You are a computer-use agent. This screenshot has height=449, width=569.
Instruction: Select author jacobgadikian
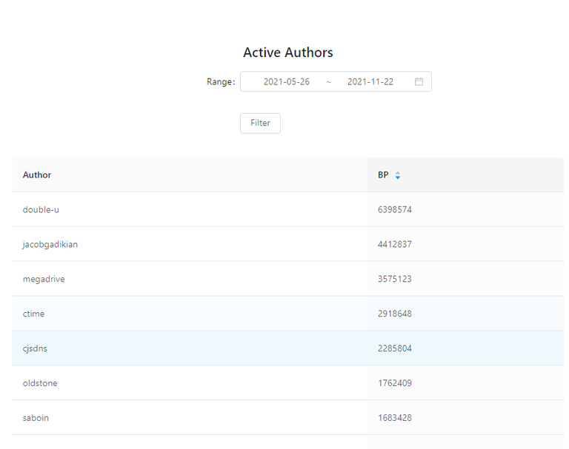coord(50,245)
